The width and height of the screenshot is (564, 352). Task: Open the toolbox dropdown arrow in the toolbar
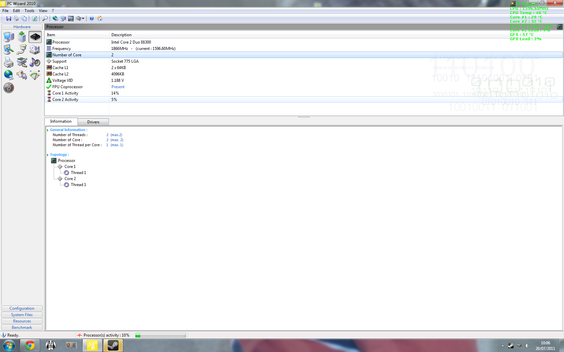click(83, 18)
